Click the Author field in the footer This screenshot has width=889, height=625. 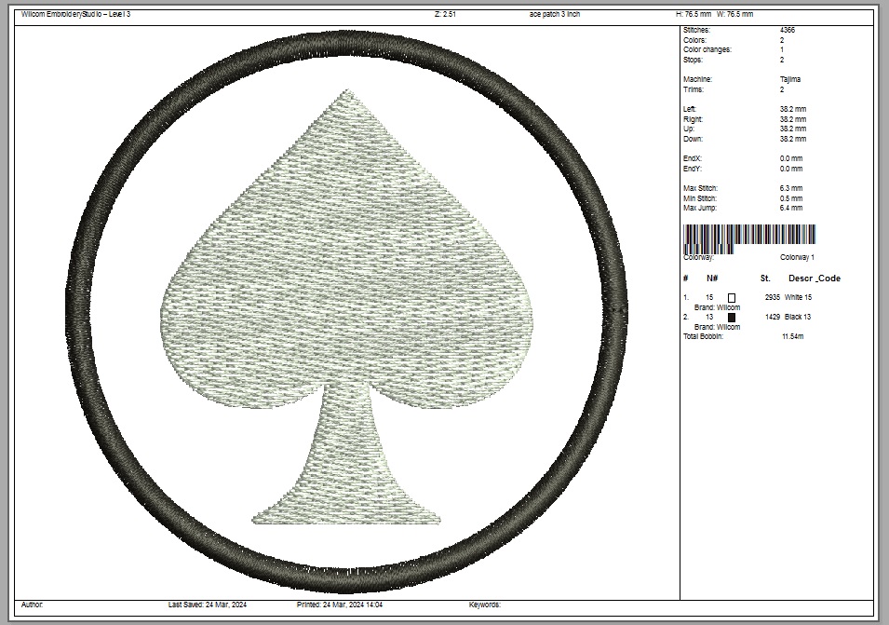click(x=33, y=605)
